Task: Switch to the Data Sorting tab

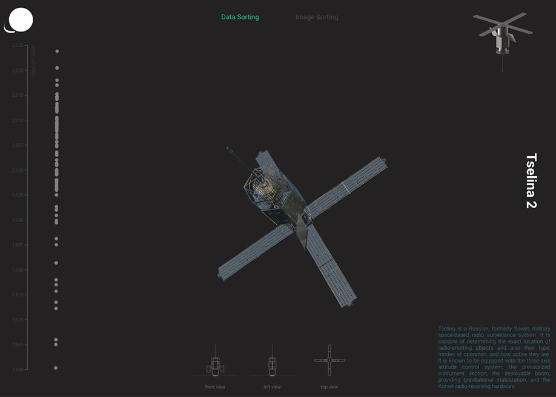Action: tap(240, 17)
